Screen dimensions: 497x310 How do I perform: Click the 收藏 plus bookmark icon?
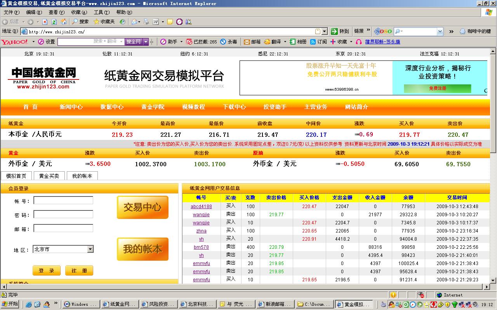[333, 41]
